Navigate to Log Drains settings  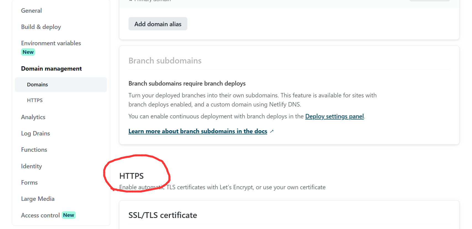click(x=35, y=134)
